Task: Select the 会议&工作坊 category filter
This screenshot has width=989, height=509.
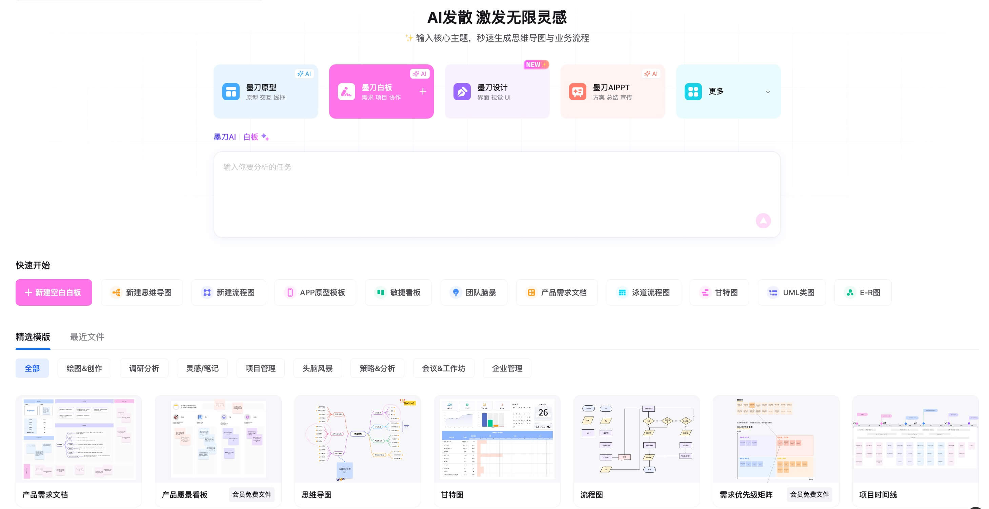Action: tap(443, 368)
